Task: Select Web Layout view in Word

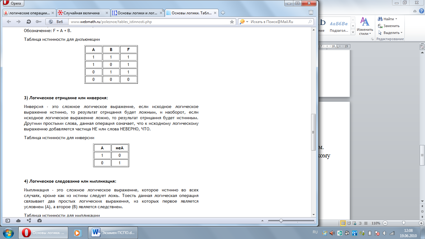Action: (x=355, y=223)
